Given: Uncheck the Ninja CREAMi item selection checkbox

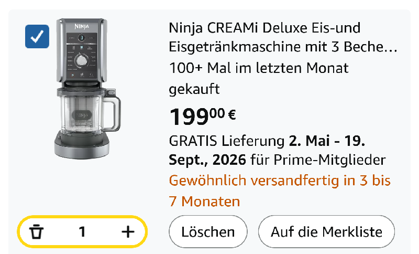Looking at the screenshot, I should (37, 36).
